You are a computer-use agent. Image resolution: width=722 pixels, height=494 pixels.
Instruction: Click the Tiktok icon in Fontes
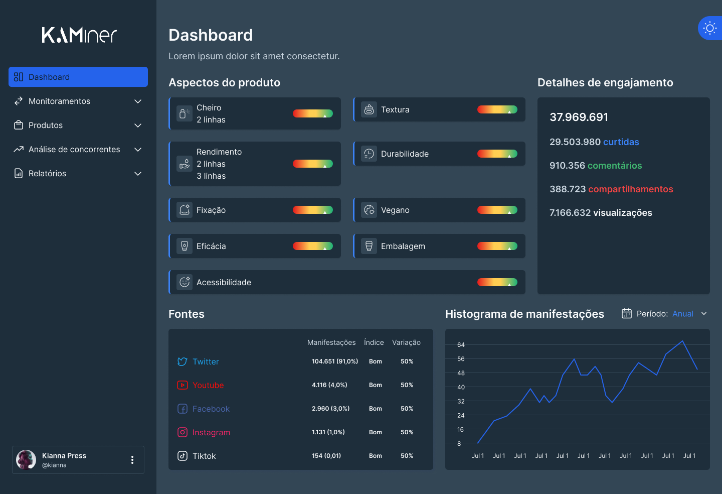pos(183,456)
